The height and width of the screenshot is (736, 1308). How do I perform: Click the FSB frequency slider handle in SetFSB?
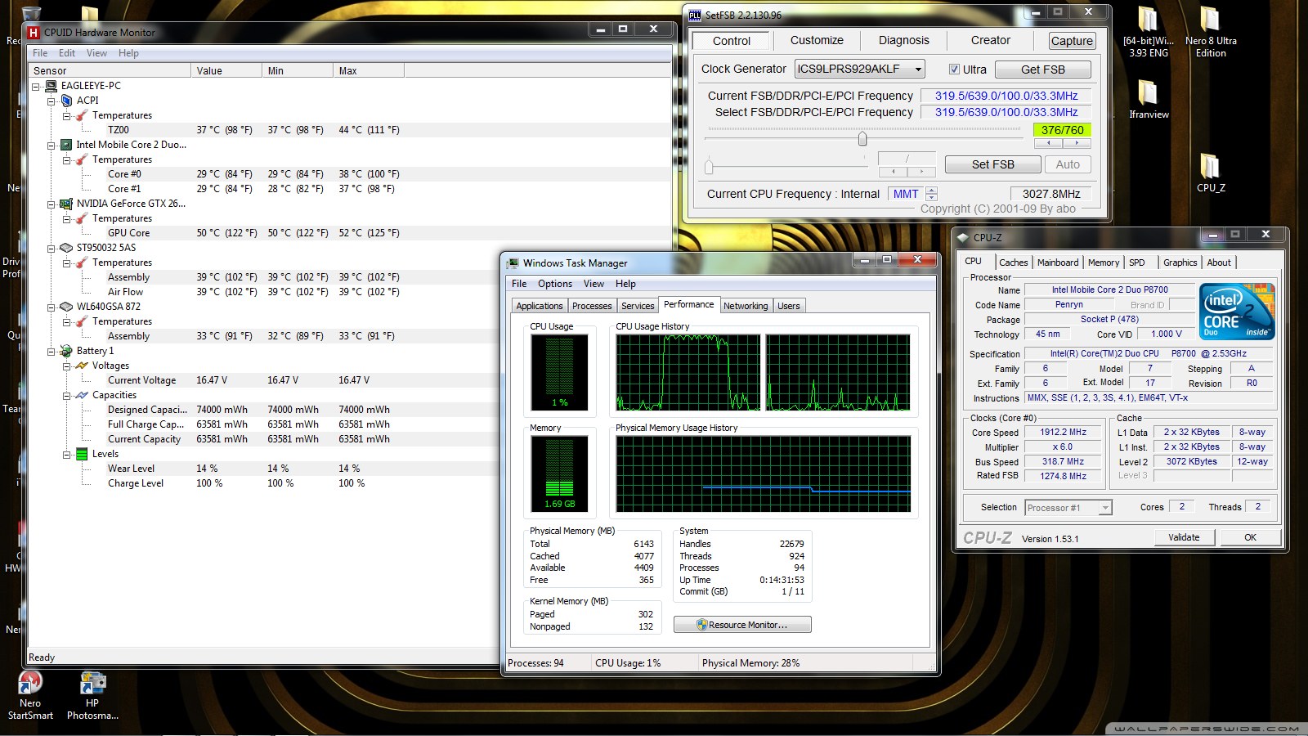click(x=862, y=138)
